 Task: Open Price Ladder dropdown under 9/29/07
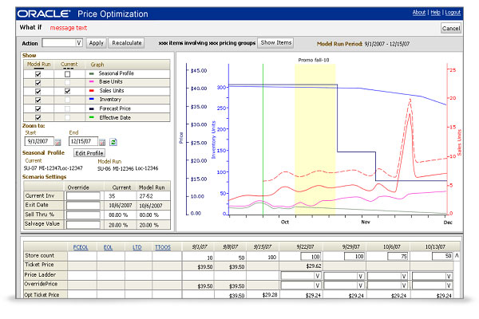coord(344,276)
